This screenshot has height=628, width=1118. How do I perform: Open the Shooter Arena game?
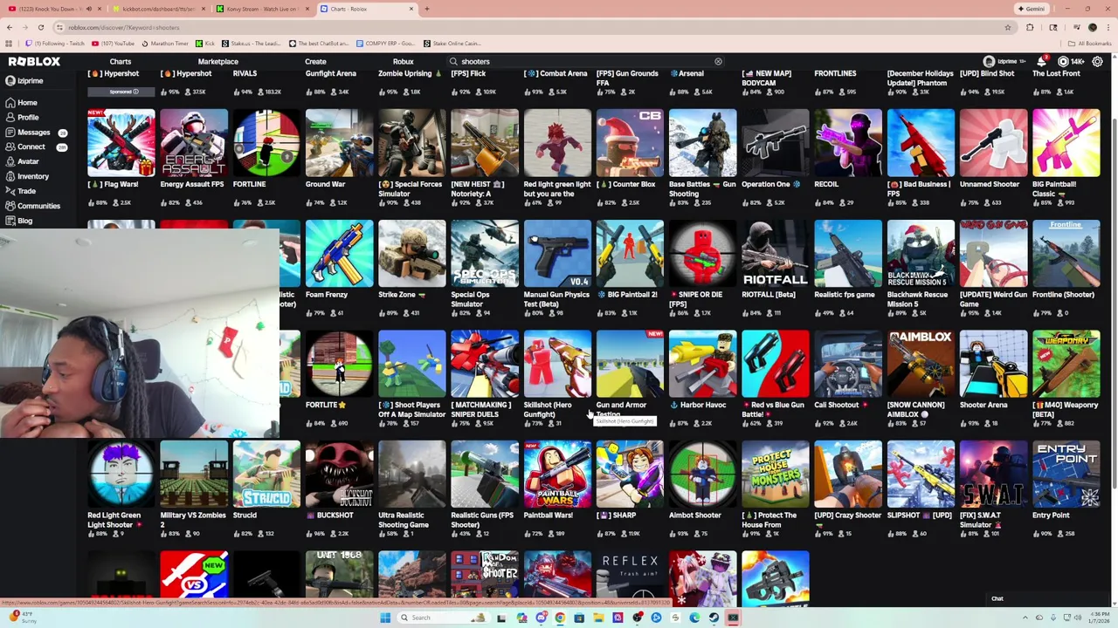point(993,364)
